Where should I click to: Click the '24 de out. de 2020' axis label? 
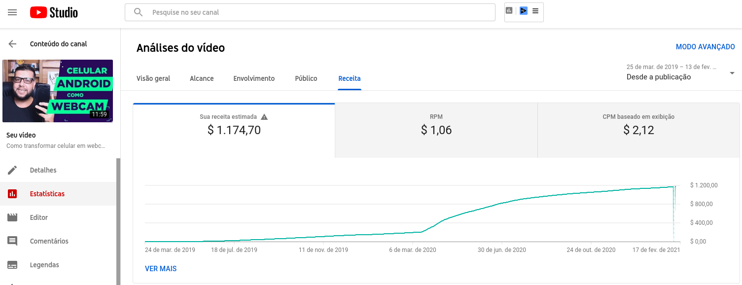point(591,250)
